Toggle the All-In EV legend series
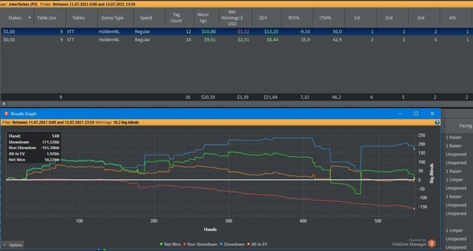The height and width of the screenshot is (251, 473). pyautogui.click(x=257, y=244)
